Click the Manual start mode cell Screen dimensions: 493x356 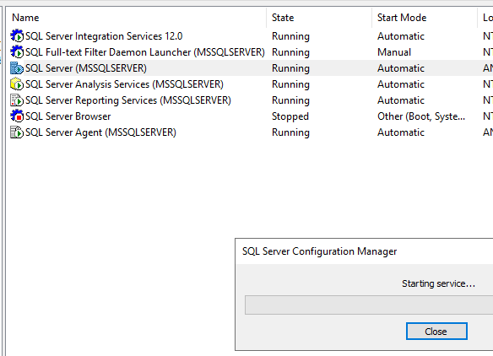click(394, 52)
